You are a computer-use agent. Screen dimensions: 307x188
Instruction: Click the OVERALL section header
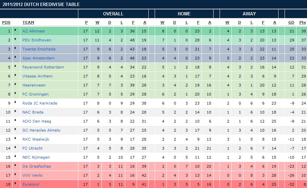[x=113, y=14]
